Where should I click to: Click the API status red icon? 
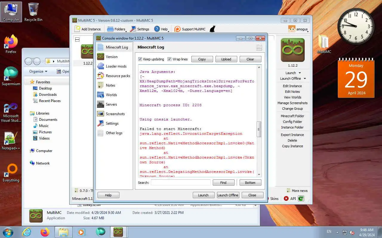(286, 198)
